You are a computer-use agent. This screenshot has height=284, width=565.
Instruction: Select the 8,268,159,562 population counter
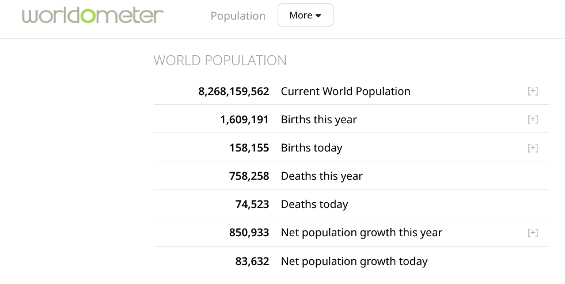tap(234, 91)
